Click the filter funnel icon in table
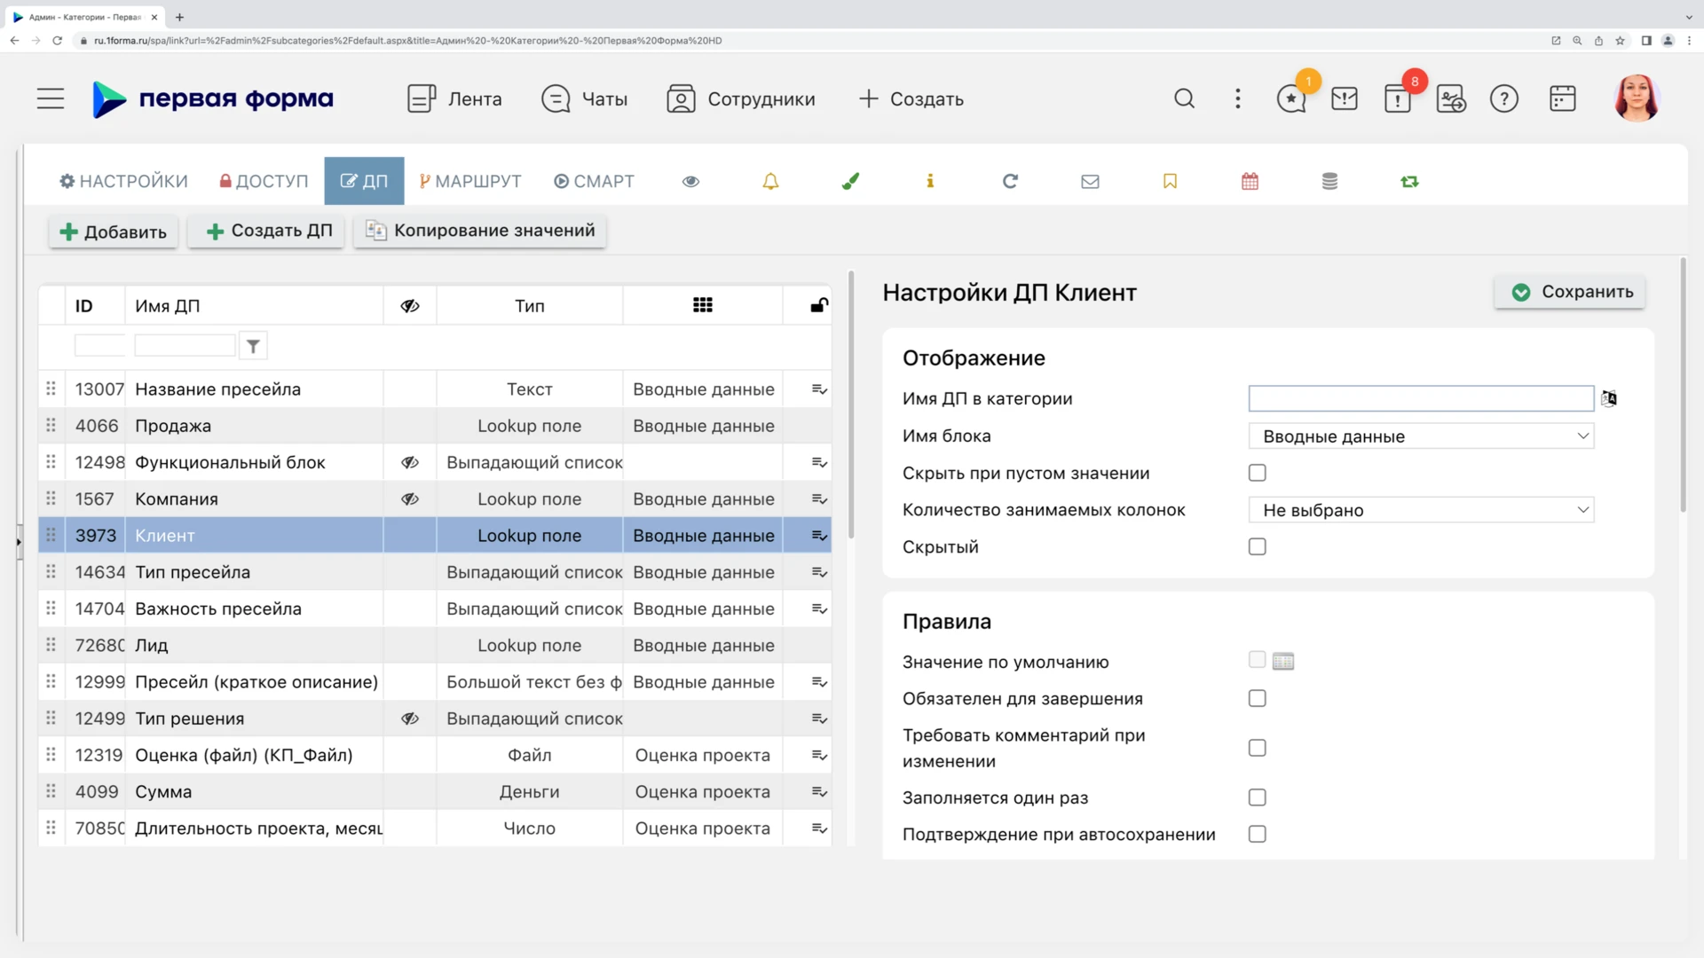The width and height of the screenshot is (1704, 958). [253, 346]
